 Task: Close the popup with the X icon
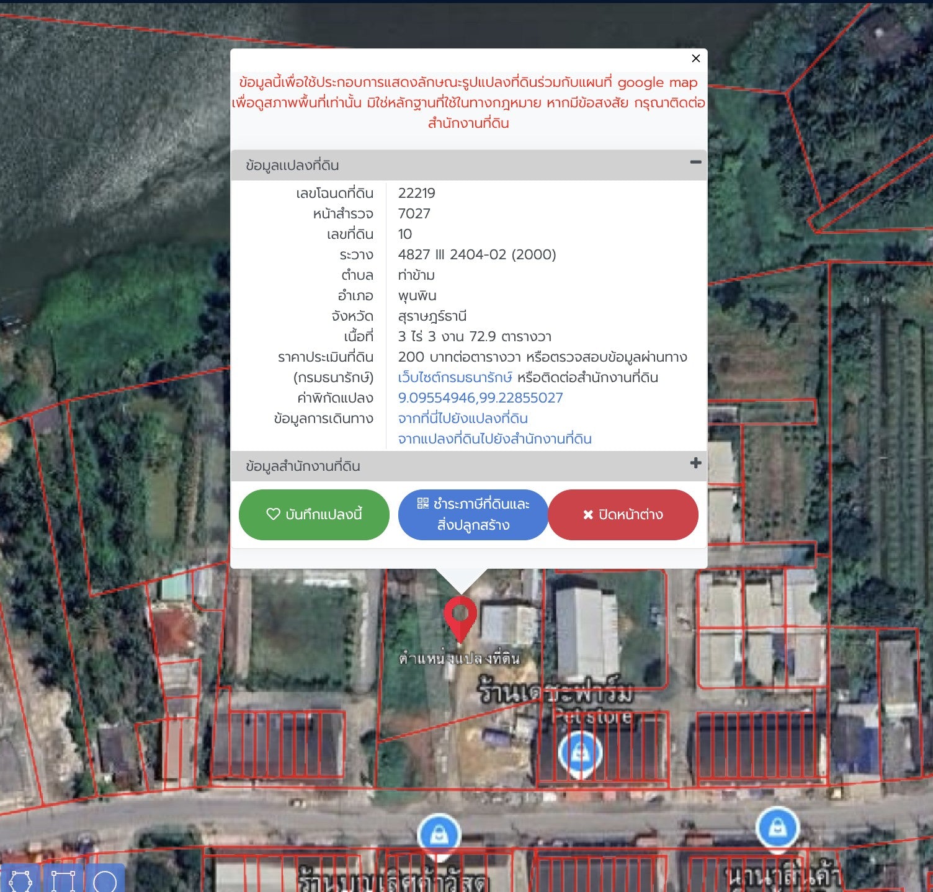(x=695, y=58)
